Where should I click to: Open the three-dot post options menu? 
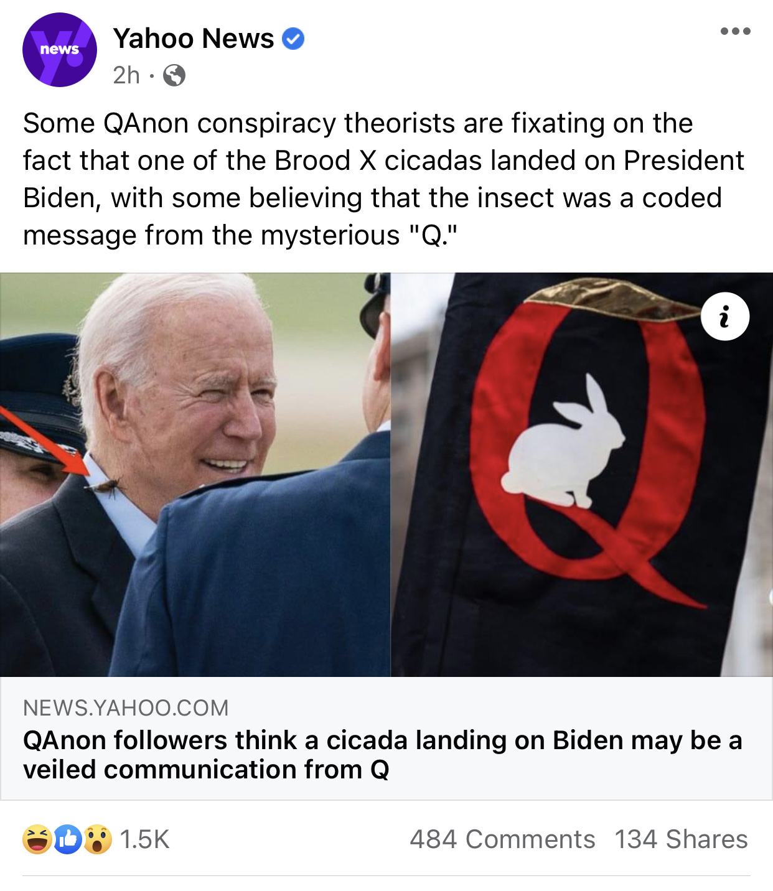pos(735,31)
